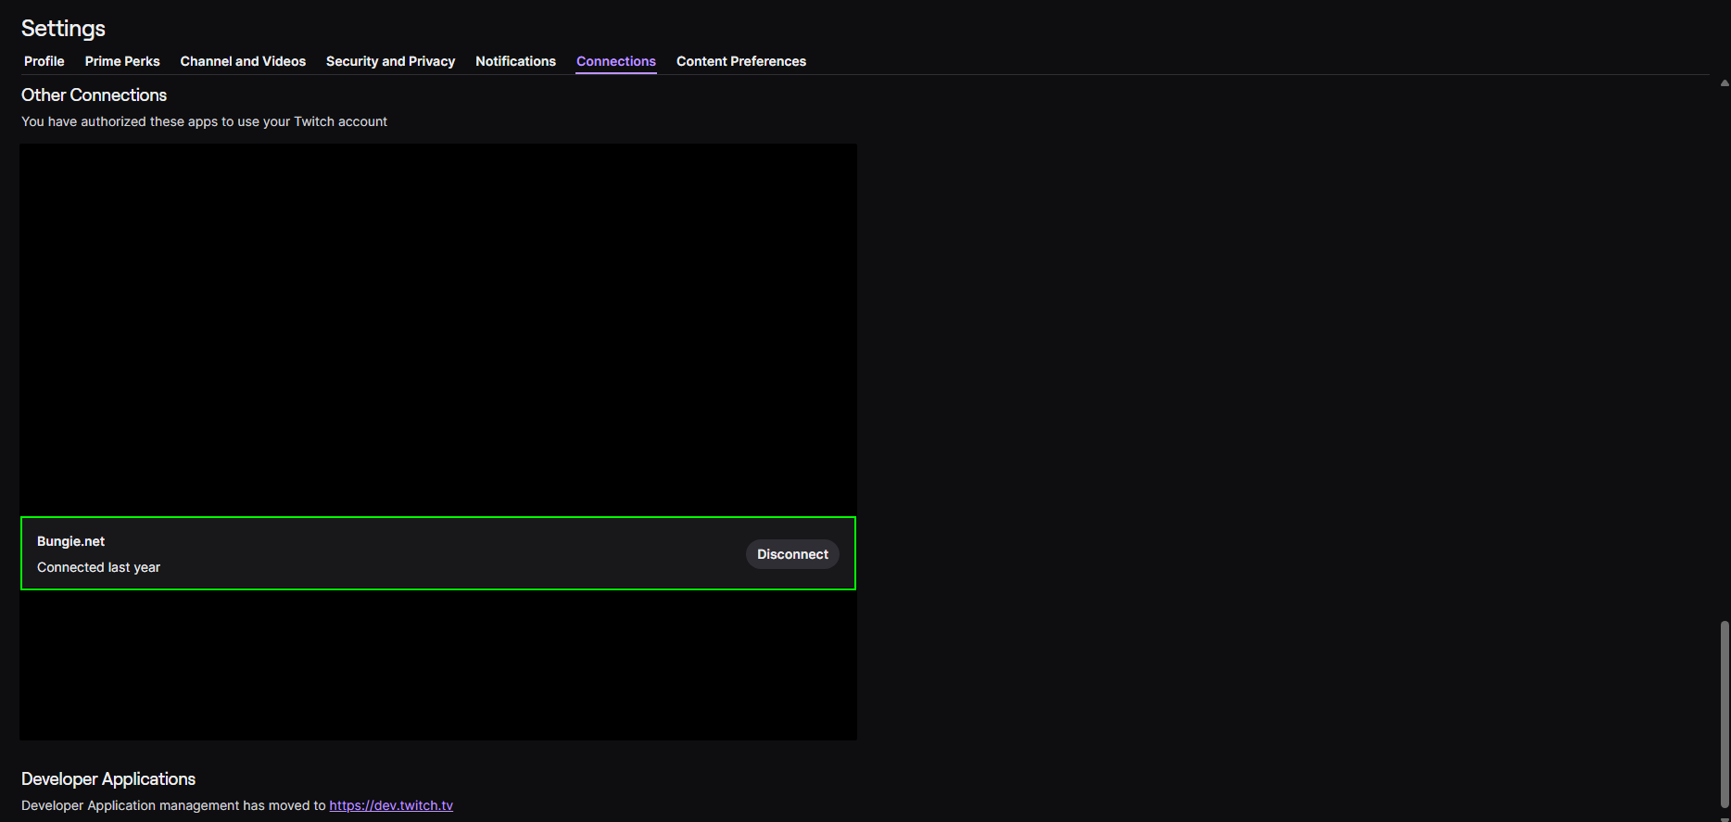The width and height of the screenshot is (1731, 822).
Task: Click the Settings page heading
Action: (63, 29)
